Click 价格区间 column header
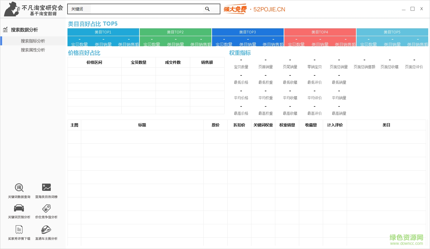430x249 pixels. [94, 63]
